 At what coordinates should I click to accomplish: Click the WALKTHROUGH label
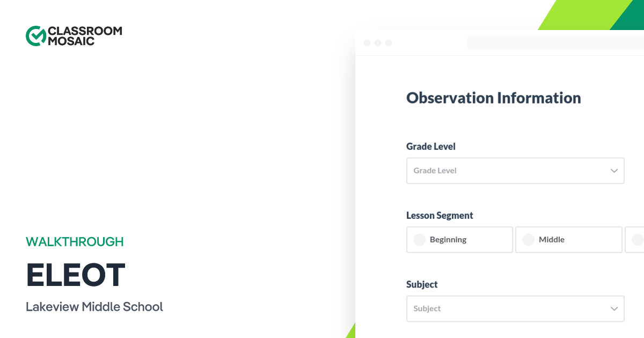pyautogui.click(x=75, y=242)
